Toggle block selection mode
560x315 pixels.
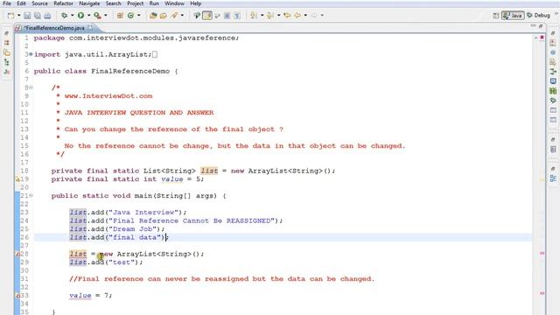(x=227, y=16)
